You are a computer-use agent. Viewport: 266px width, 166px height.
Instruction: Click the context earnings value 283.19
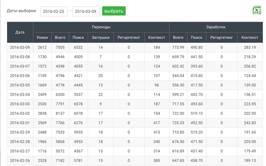coord(250,47)
